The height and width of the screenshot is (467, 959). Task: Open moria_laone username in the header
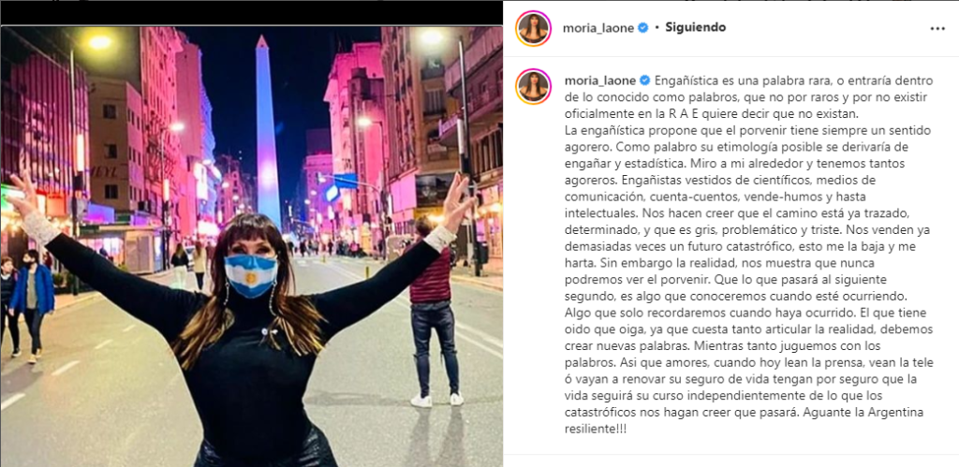pos(598,28)
